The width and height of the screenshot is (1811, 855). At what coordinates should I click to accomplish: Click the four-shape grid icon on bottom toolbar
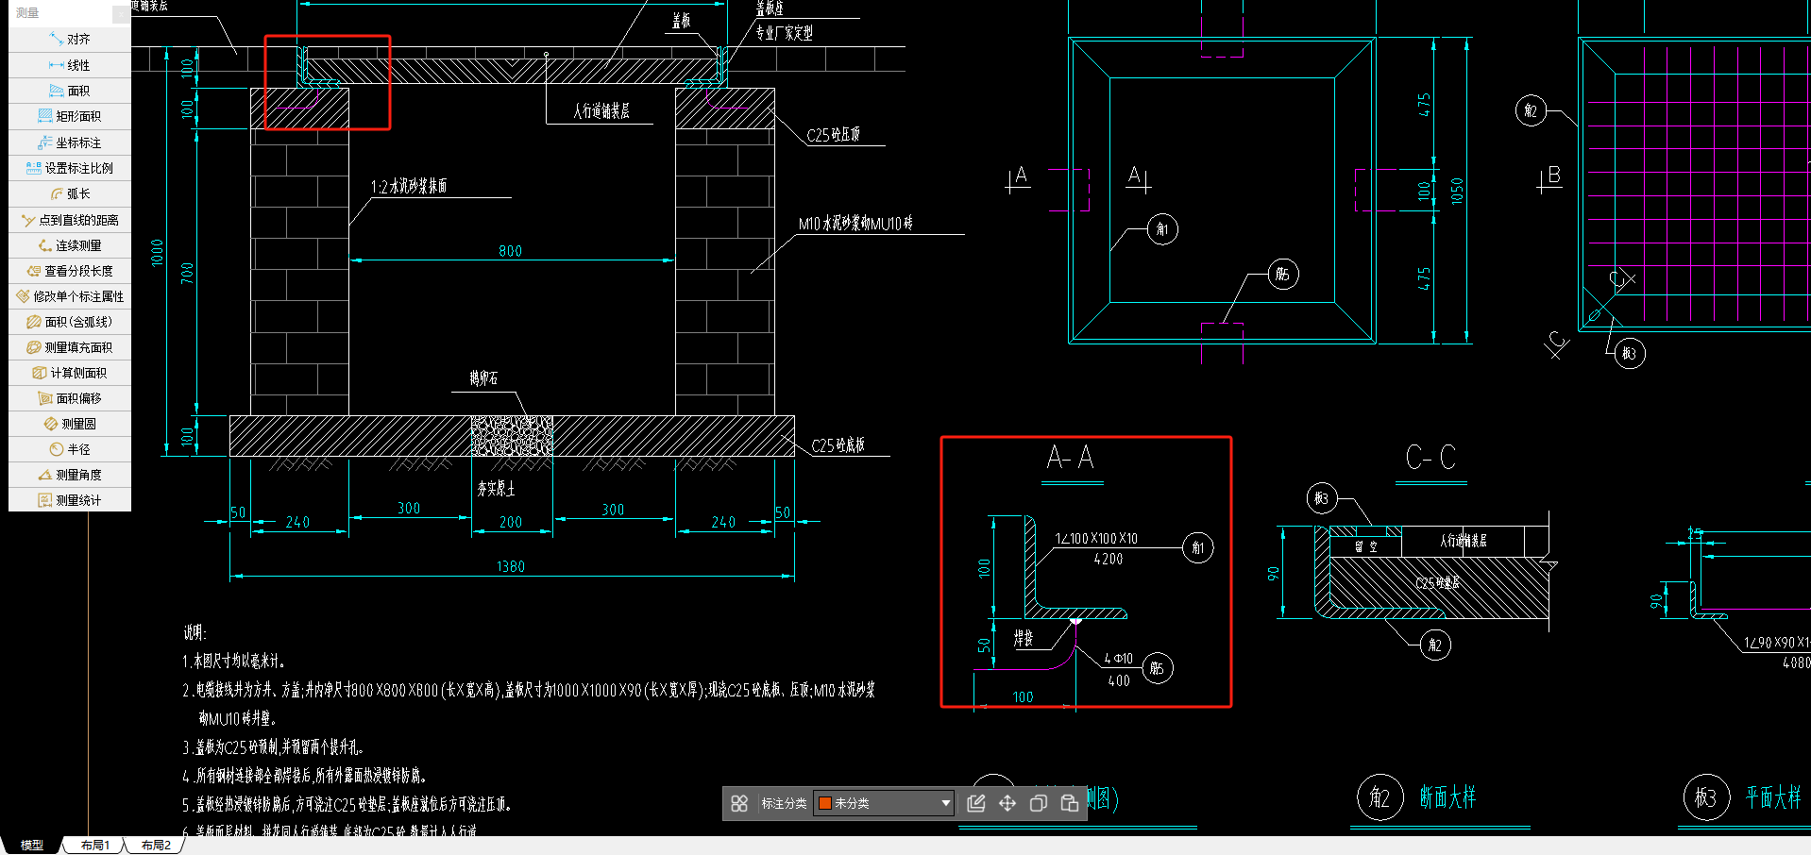tap(739, 803)
